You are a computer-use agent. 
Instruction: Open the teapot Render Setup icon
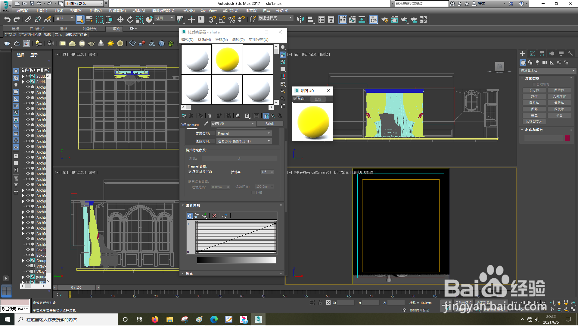[x=384, y=20]
